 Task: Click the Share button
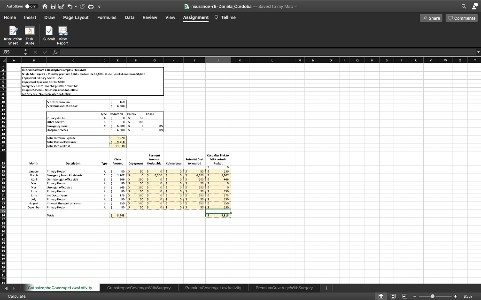point(431,18)
